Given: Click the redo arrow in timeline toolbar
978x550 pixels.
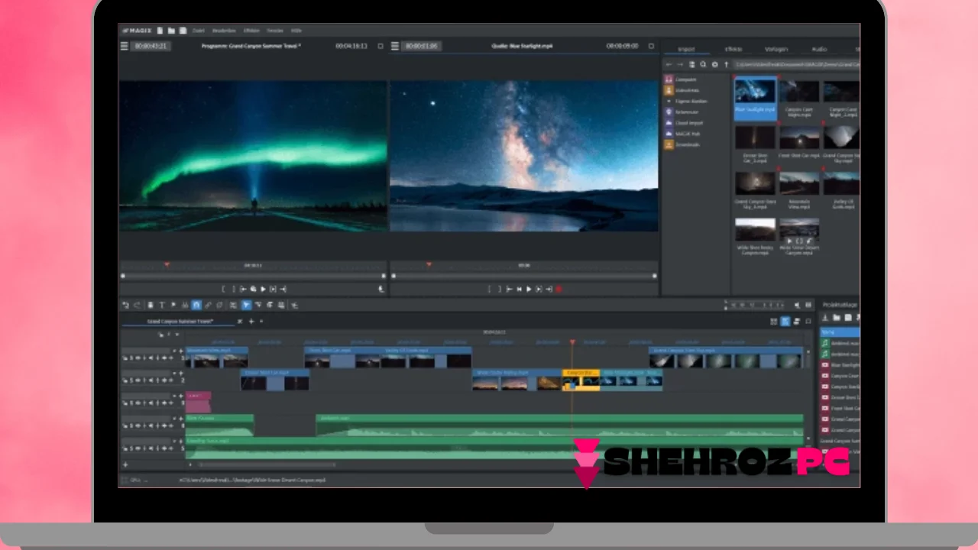Looking at the screenshot, I should 138,306.
